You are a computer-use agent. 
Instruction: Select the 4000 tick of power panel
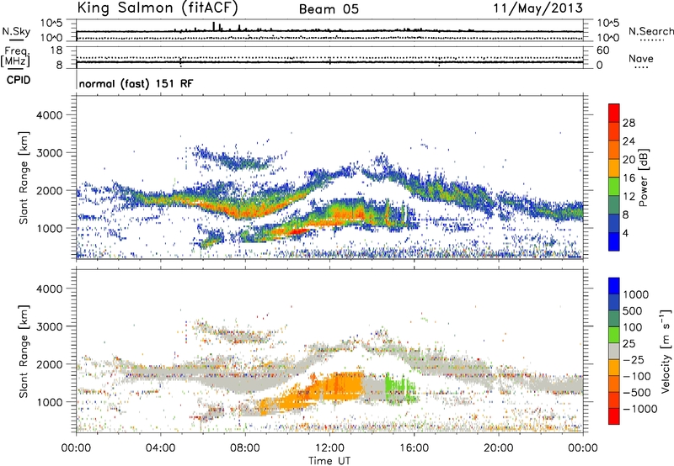(49, 115)
